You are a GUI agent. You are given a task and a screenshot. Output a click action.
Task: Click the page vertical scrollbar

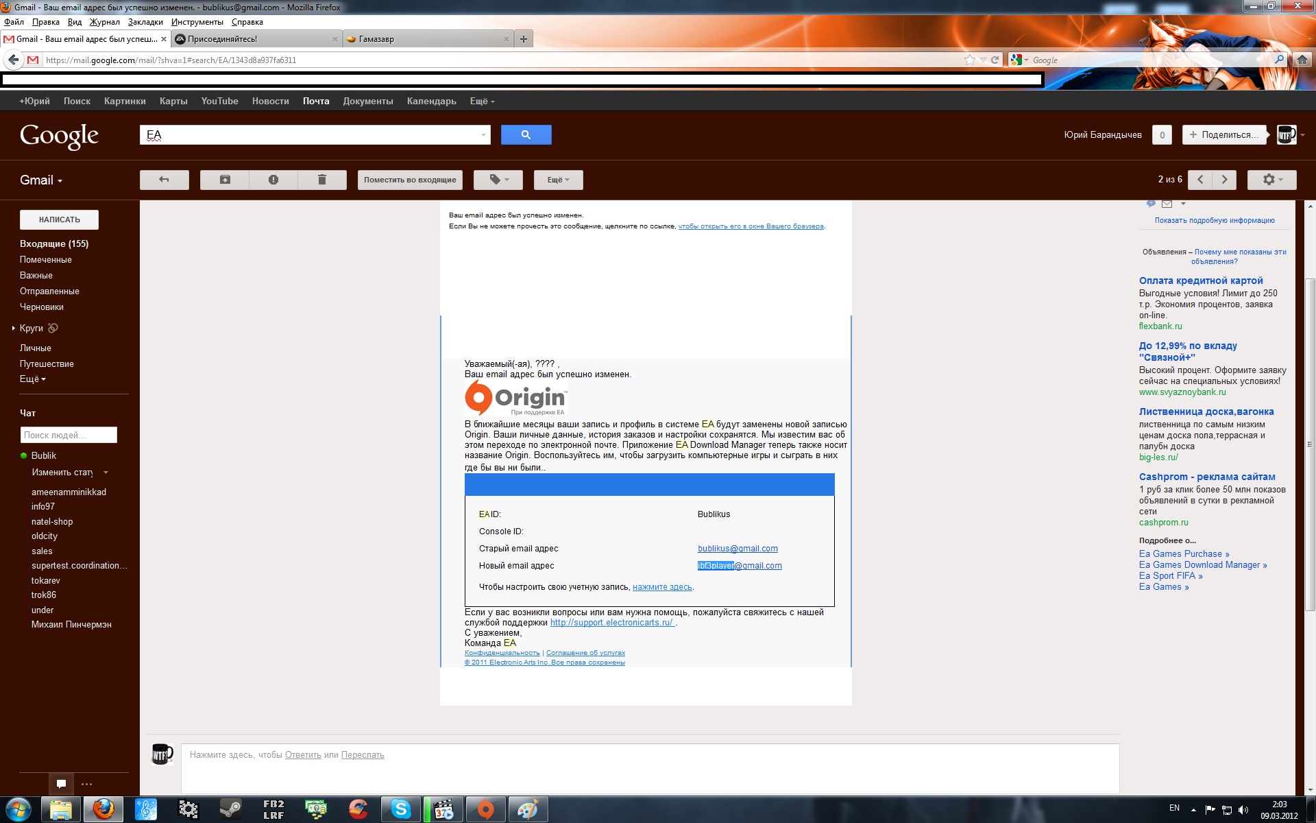coord(1310,446)
